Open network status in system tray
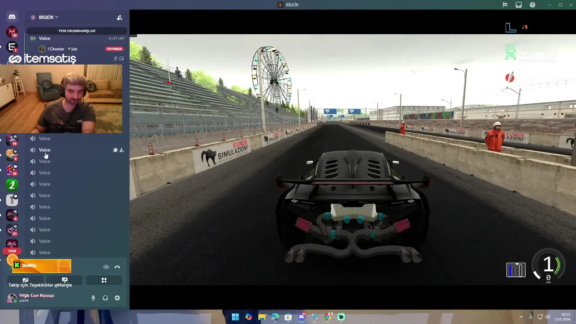The width and height of the screenshot is (576, 324). pyautogui.click(x=540, y=317)
